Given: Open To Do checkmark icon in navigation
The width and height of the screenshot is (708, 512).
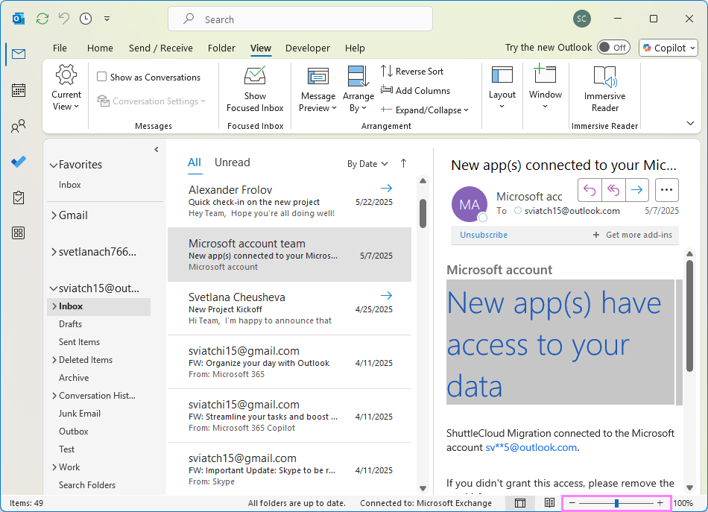Looking at the screenshot, I should click(x=19, y=162).
